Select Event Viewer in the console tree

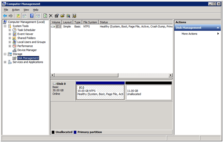coord(25,34)
